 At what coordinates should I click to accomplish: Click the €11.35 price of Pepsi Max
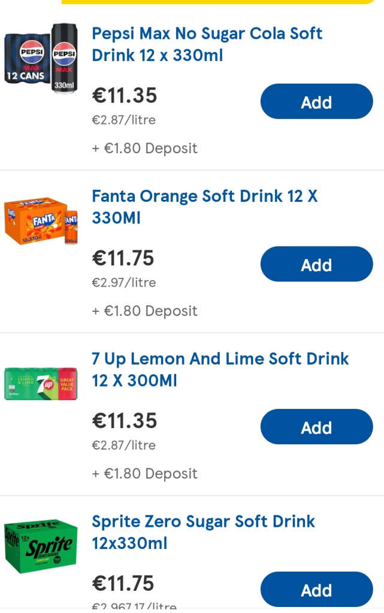tap(124, 96)
